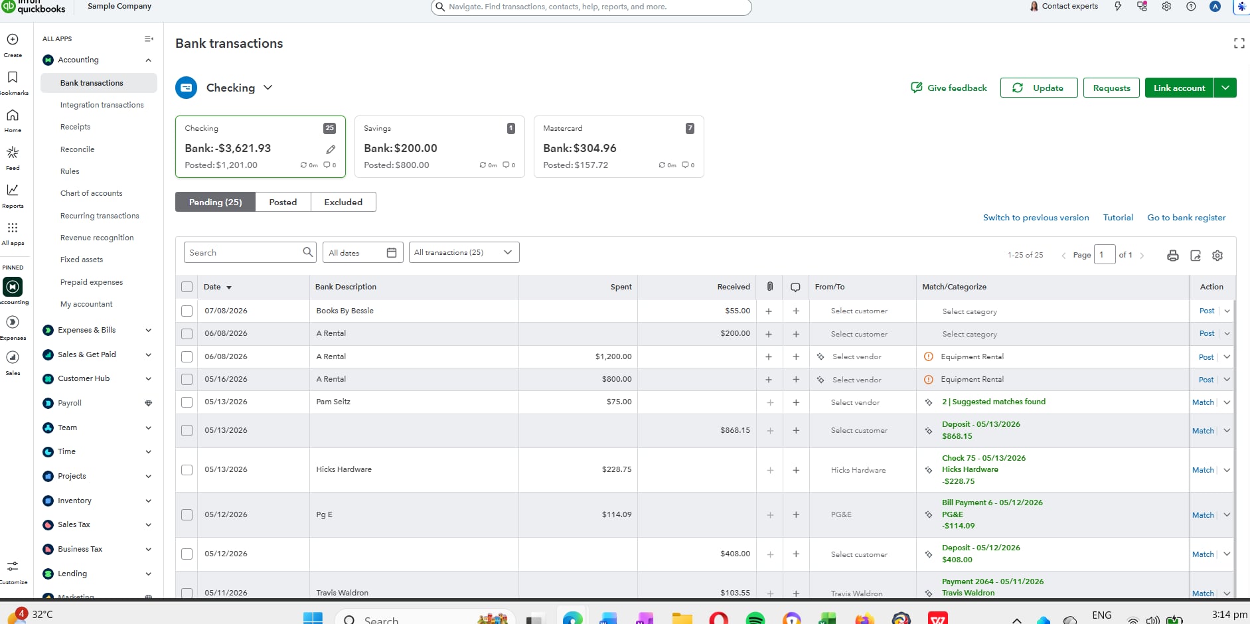This screenshot has width=1250, height=624.
Task: Expand the Expenses & Bills menu
Action: pyautogui.click(x=149, y=331)
